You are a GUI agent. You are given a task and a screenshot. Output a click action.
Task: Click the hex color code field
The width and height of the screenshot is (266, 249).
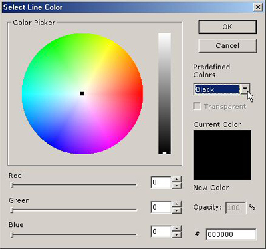tap(231, 234)
